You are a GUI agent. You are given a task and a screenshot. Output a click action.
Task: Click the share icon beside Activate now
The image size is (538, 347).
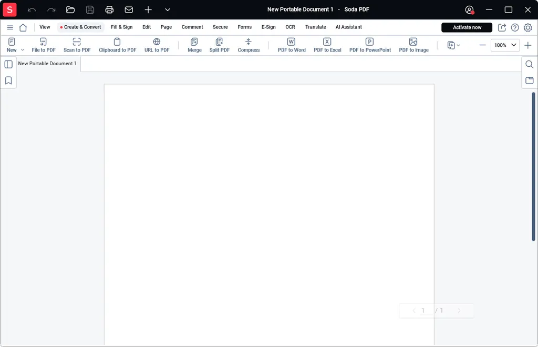tap(502, 27)
